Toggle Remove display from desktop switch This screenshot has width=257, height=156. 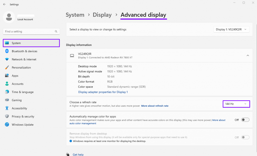click(x=245, y=137)
